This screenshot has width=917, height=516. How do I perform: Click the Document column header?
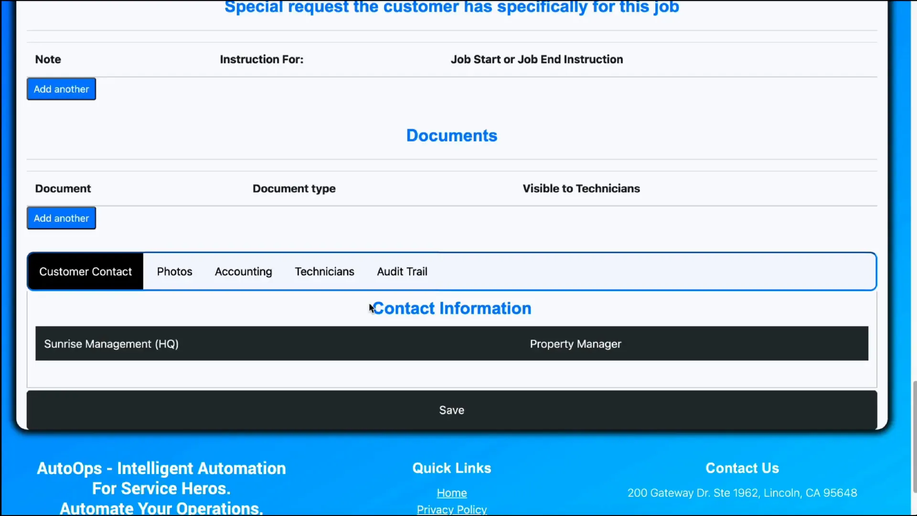click(63, 188)
